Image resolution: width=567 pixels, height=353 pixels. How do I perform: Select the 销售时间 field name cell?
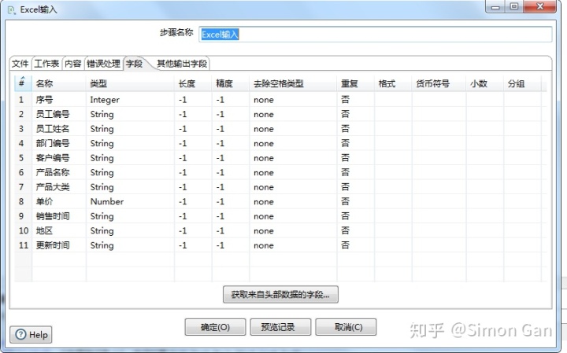(59, 216)
